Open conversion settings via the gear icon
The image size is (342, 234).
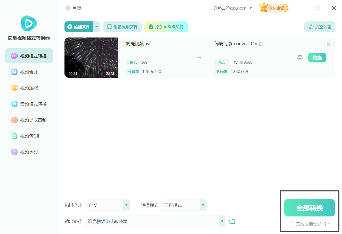[300, 58]
